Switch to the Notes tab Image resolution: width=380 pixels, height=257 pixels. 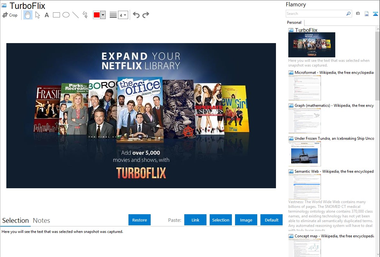click(42, 221)
